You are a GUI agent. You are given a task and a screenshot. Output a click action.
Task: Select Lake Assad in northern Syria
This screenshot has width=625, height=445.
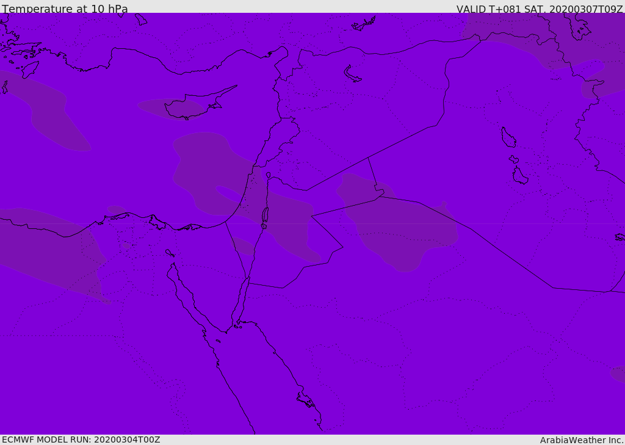point(352,74)
